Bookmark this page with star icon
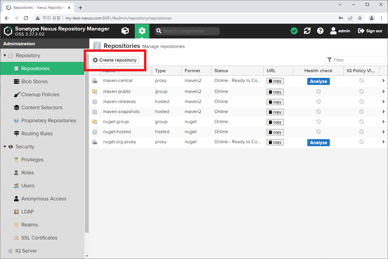Image resolution: width=388 pixels, height=259 pixels. pos(360,18)
